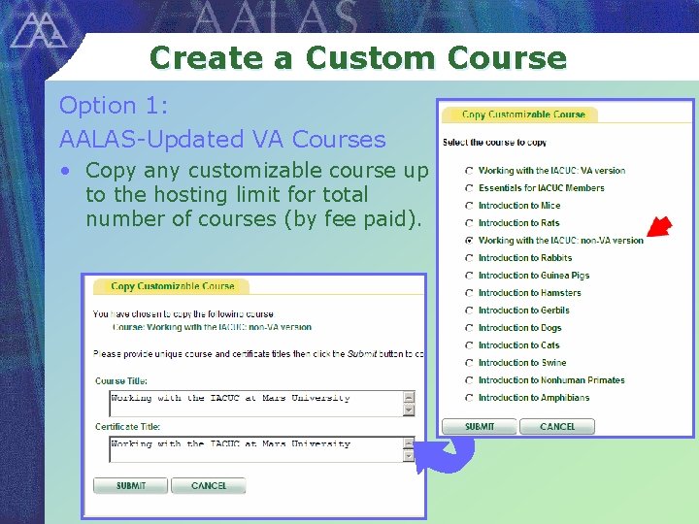699x524 pixels.
Task: Select Working with the IACUC: non-VA version radio
Action: (469, 241)
